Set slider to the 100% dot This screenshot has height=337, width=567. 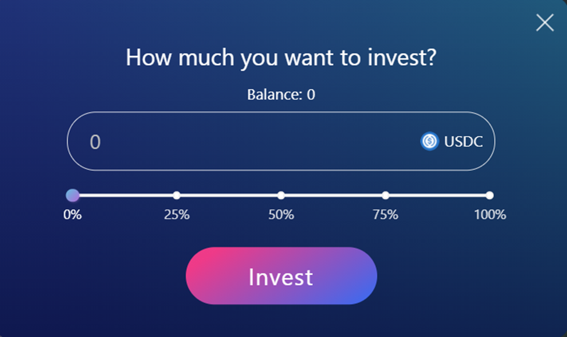coord(490,195)
